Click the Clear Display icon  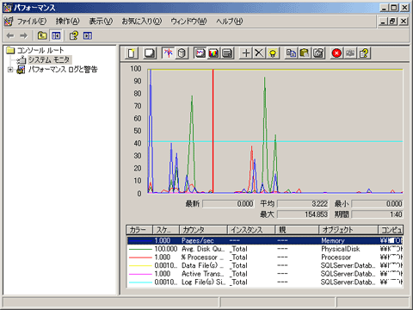150,53
